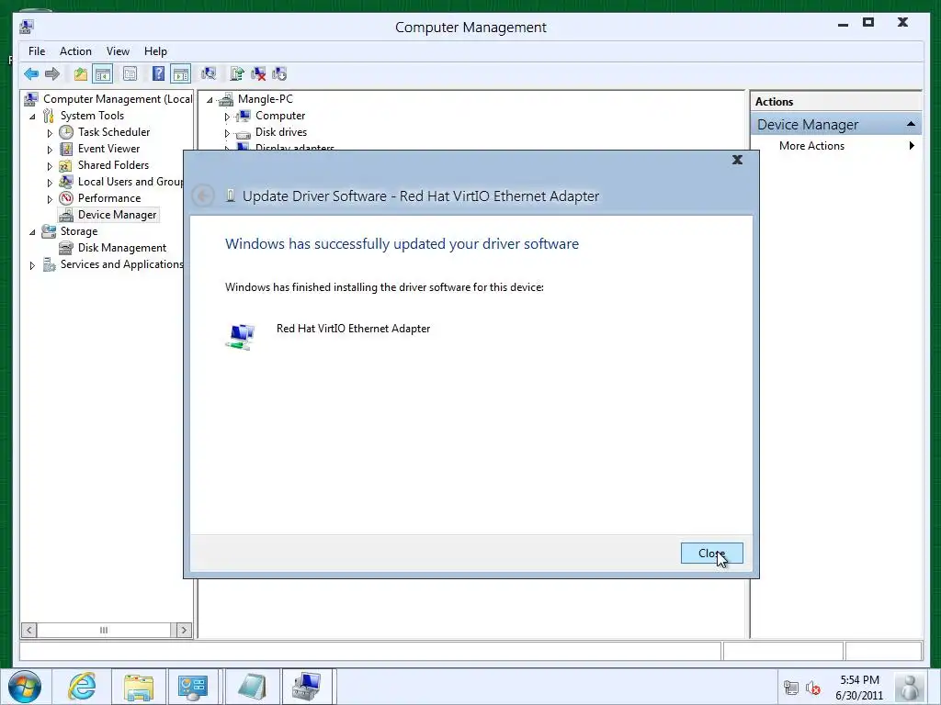Select Device Manager in the tree

click(x=117, y=215)
